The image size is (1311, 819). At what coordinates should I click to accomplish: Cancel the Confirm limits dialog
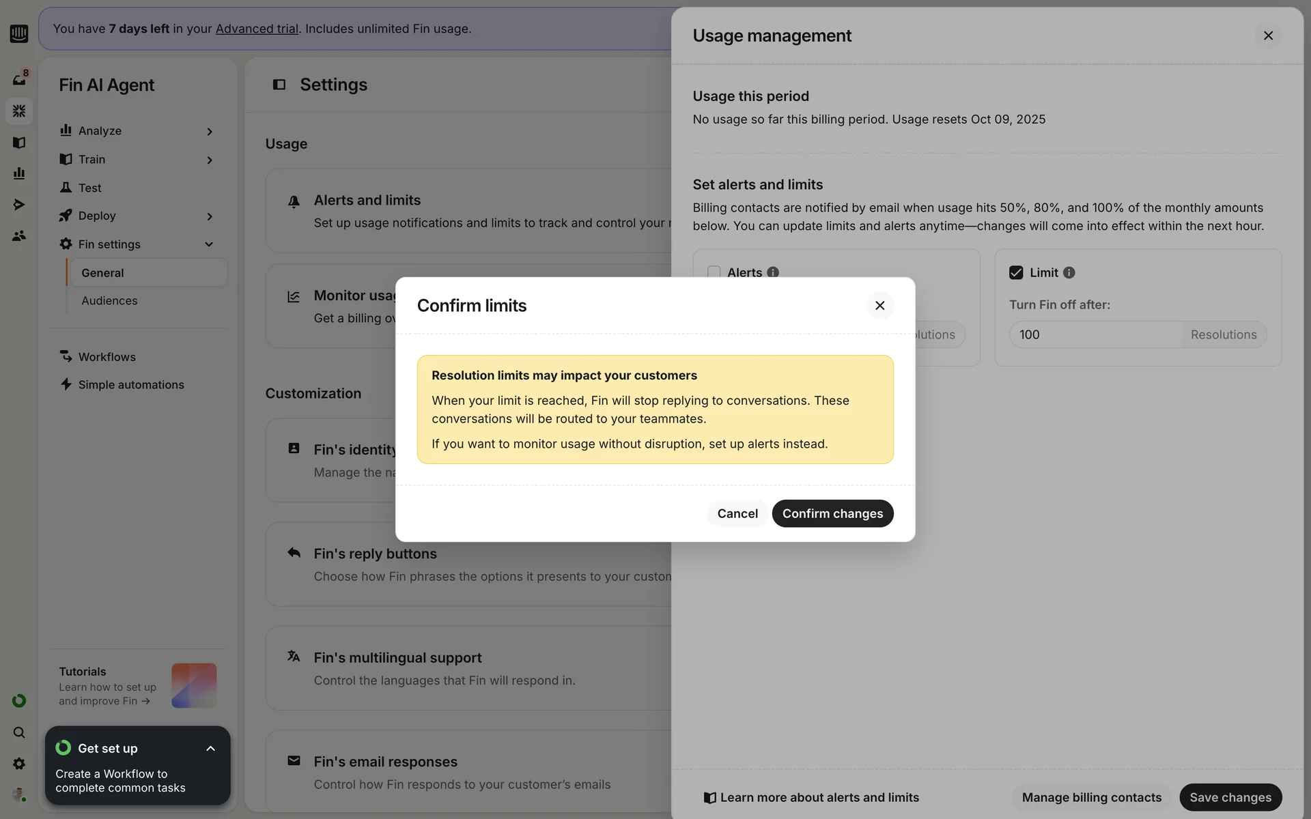[737, 514]
